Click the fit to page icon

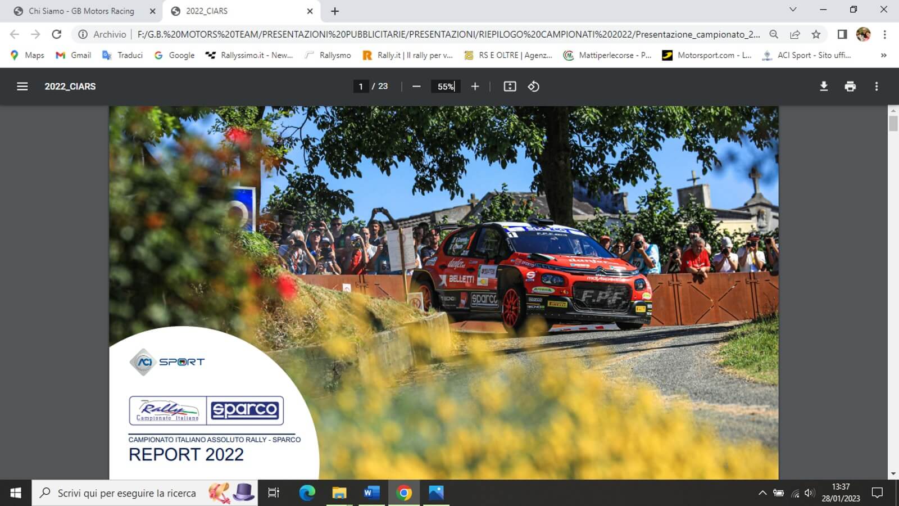510,86
